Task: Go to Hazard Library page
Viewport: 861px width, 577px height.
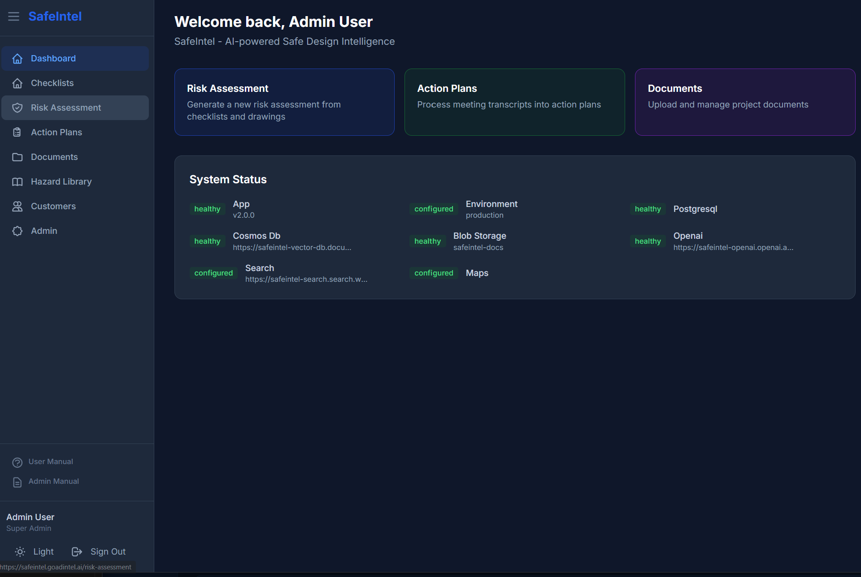Action: [61, 182]
